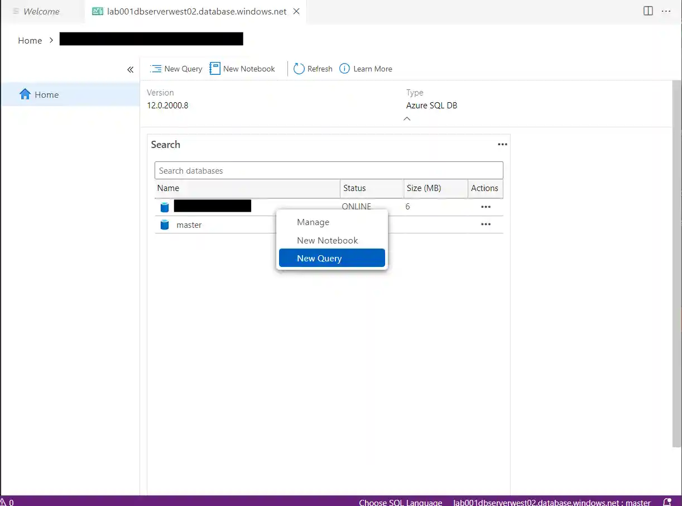Open notifications bell in status bar
This screenshot has width=682, height=506.
coord(667,502)
